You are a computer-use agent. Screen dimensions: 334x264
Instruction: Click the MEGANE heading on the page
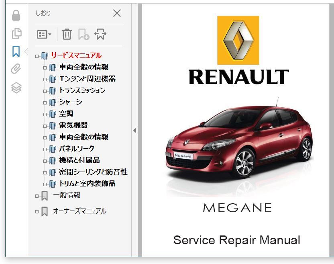point(237,208)
